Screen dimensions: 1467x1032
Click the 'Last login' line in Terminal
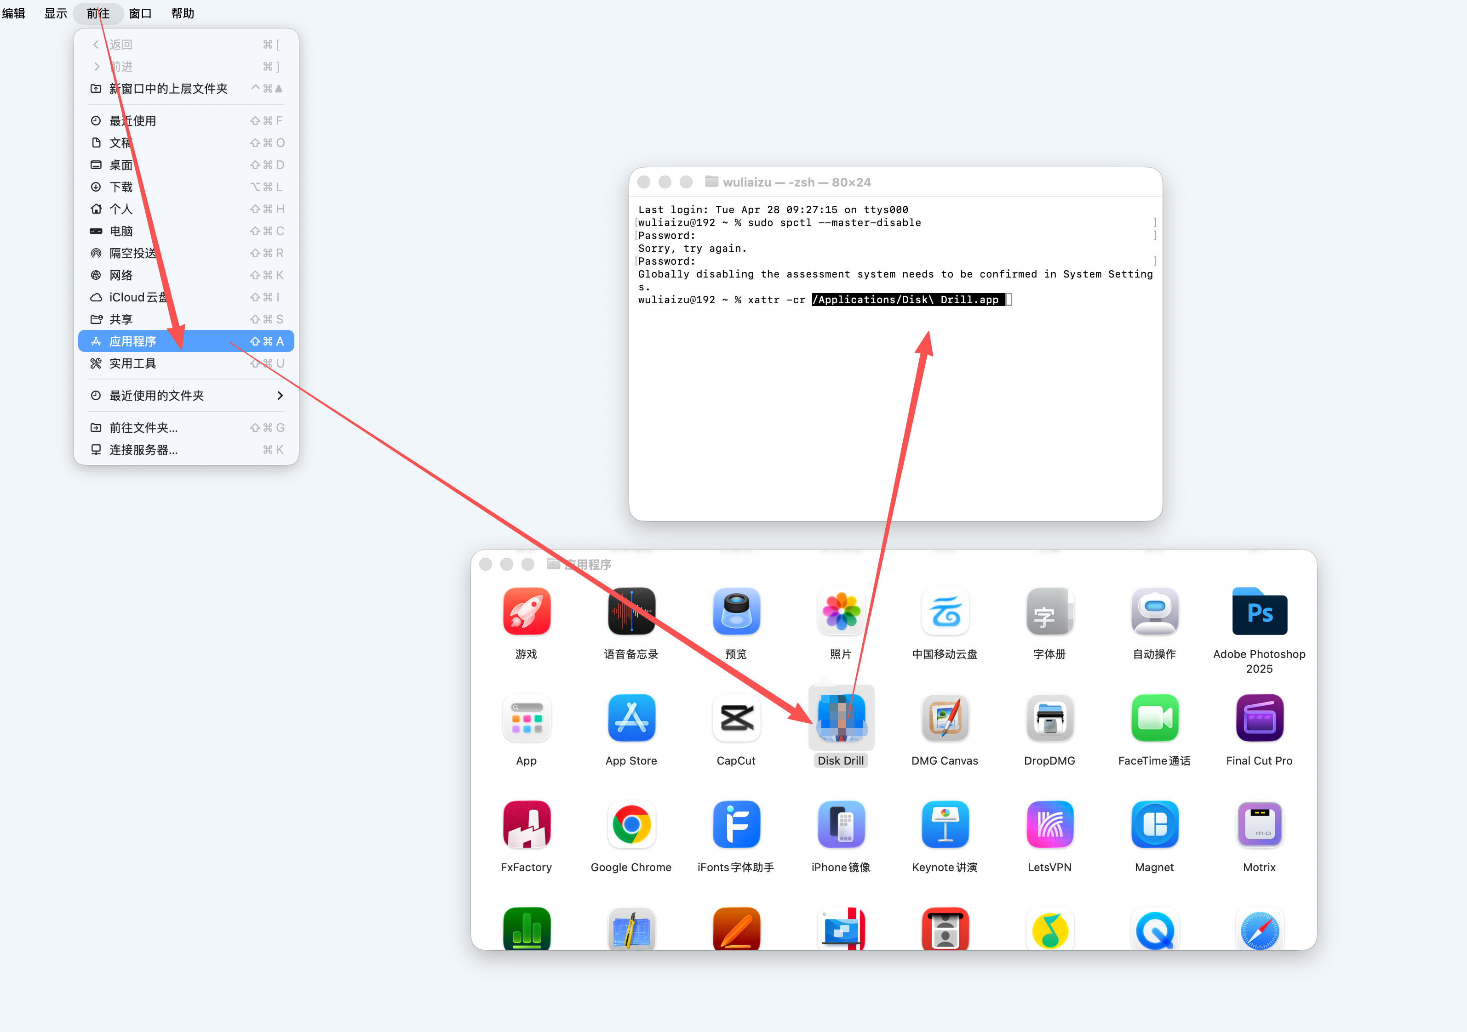773,210
